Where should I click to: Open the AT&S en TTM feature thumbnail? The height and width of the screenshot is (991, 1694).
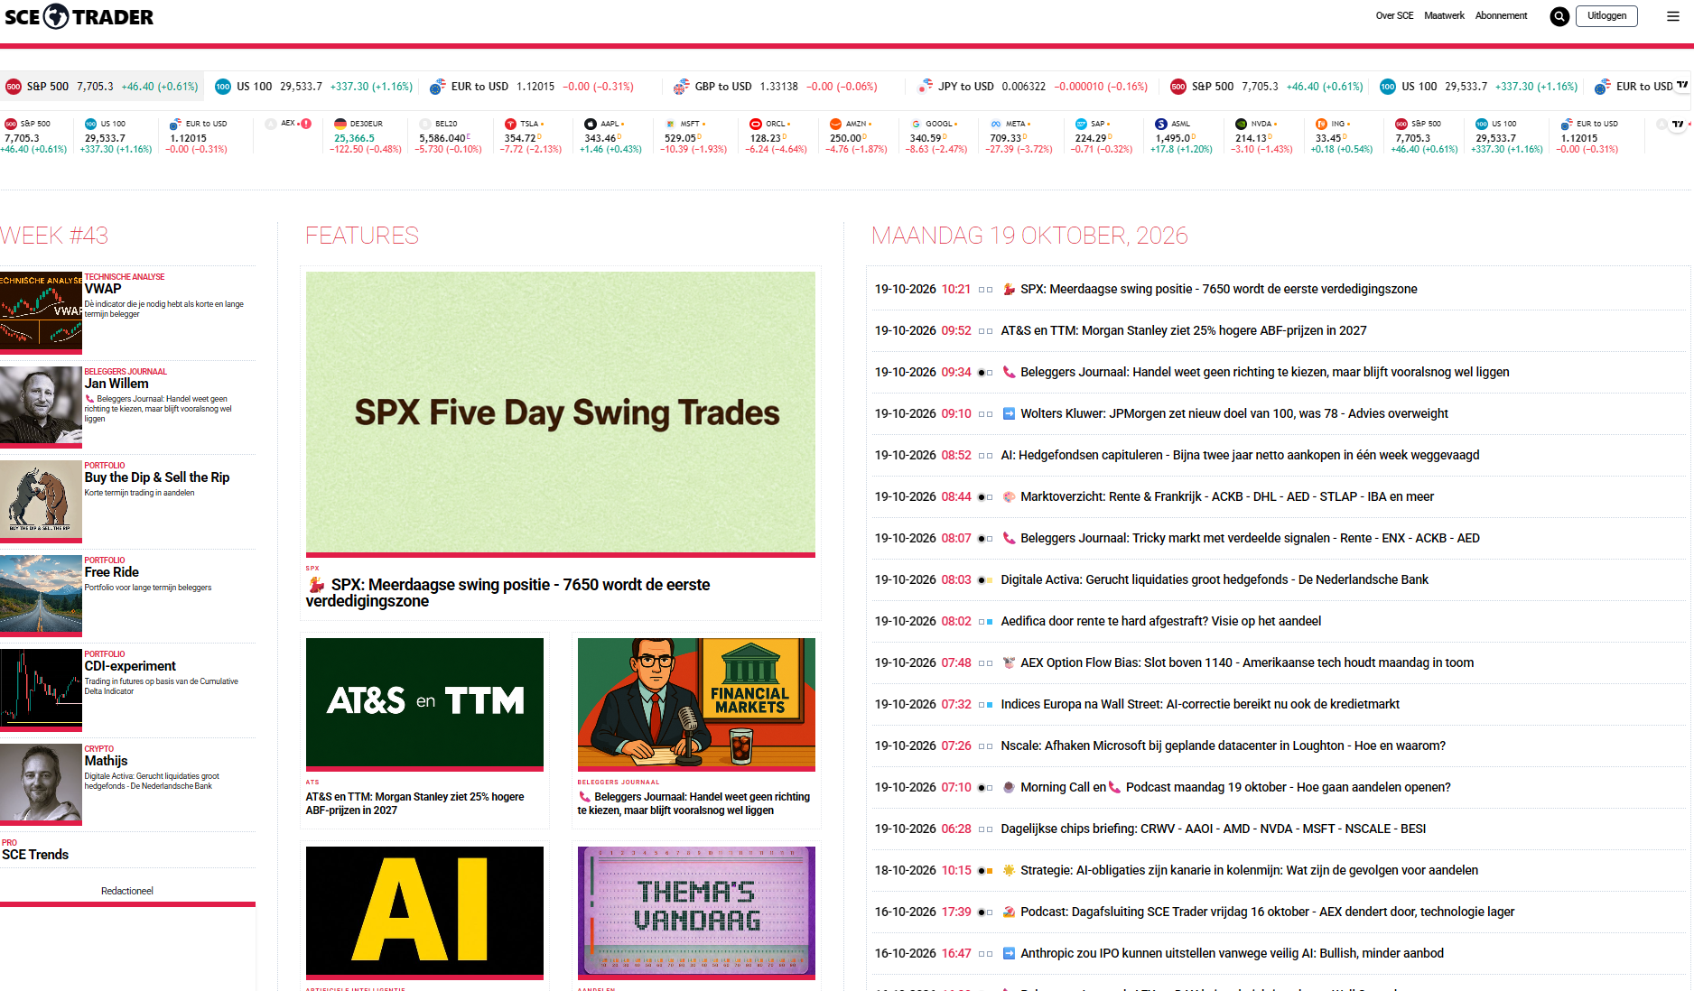click(424, 703)
